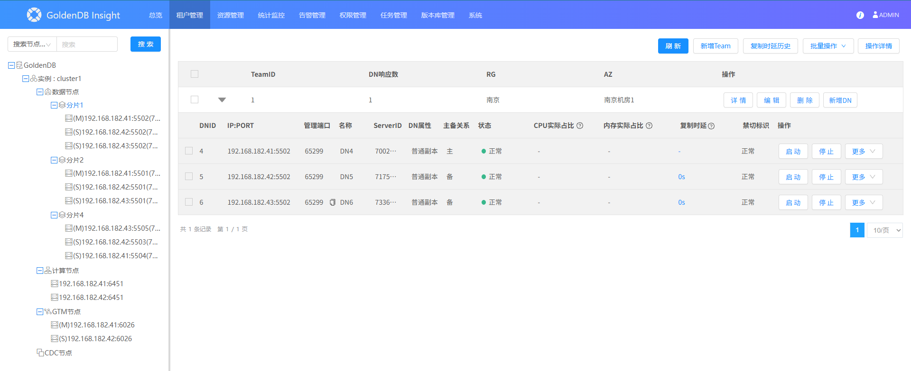Click 启动 for the DN6 row
Image resolution: width=911 pixels, height=371 pixels.
coord(793,202)
